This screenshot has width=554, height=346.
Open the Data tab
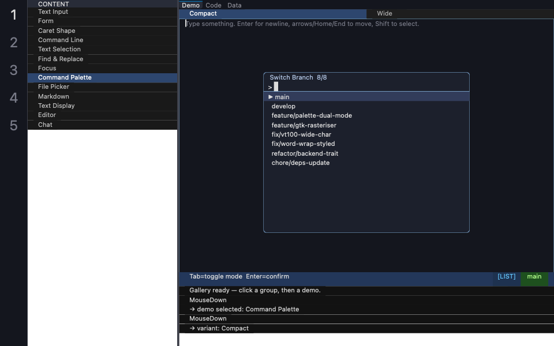pos(234,5)
